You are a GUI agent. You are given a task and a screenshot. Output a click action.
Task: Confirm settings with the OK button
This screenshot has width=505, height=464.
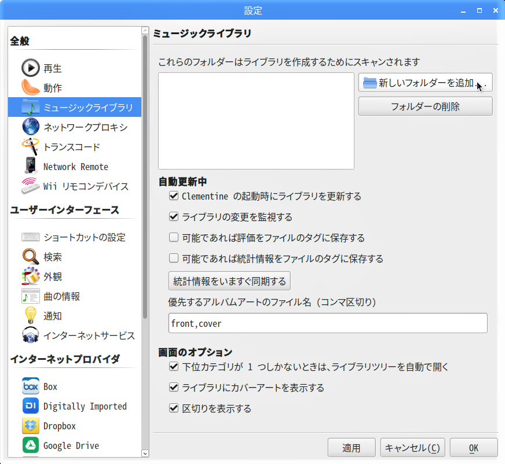click(x=474, y=448)
